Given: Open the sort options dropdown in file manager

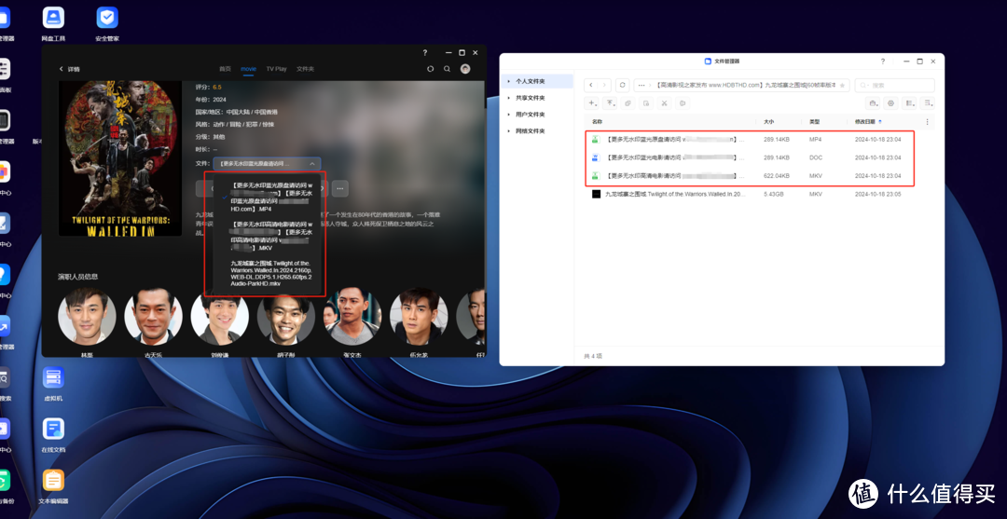Looking at the screenshot, I should tap(928, 103).
